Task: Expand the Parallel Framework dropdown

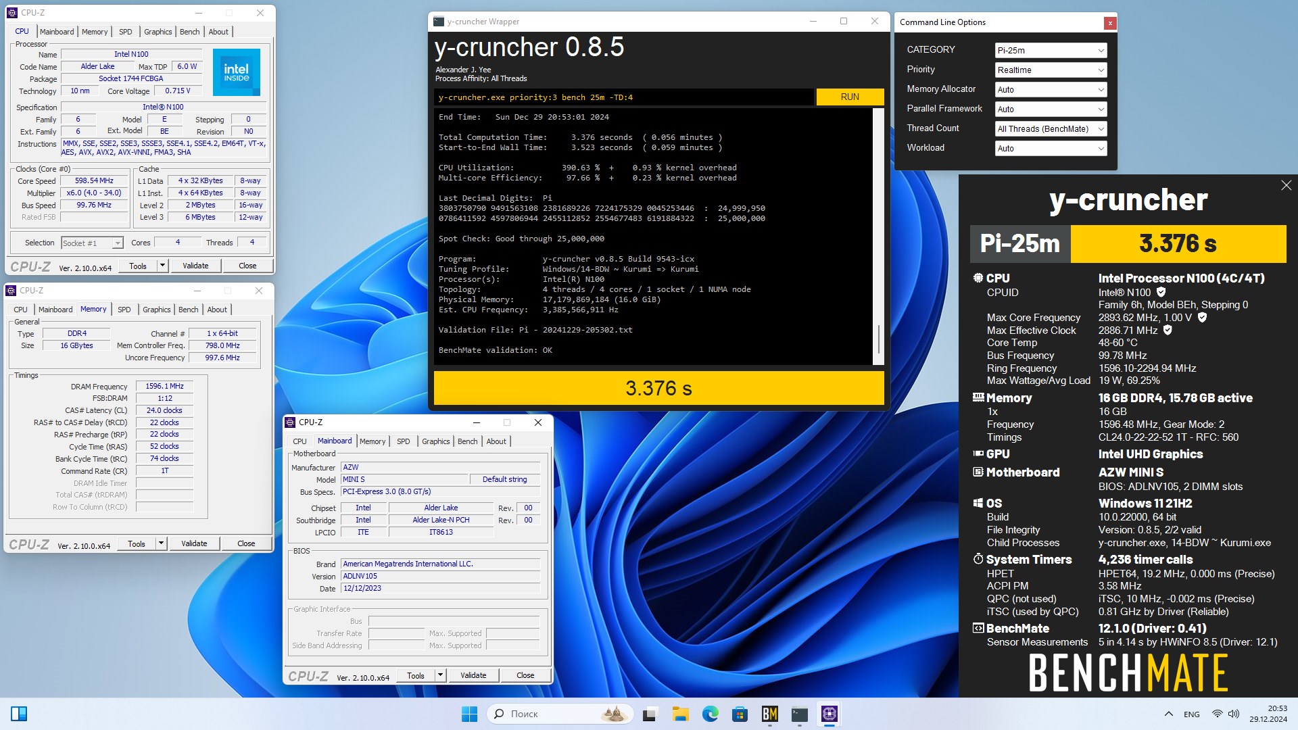Action: [x=1051, y=109]
